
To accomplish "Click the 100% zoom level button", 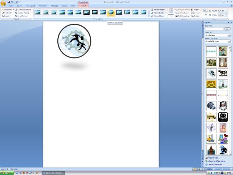I will point(209,169).
